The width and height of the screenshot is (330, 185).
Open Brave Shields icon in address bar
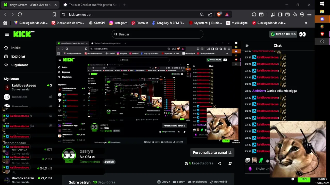click(219, 15)
